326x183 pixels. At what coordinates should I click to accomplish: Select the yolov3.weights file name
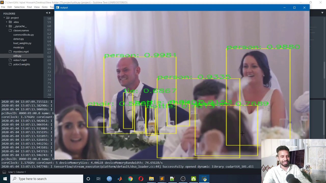point(22,64)
